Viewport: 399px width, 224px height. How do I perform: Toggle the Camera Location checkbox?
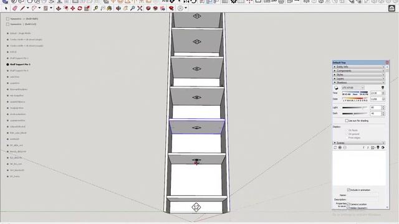[349, 204]
